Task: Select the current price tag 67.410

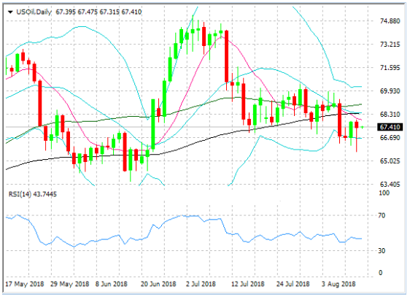Action: [390, 127]
